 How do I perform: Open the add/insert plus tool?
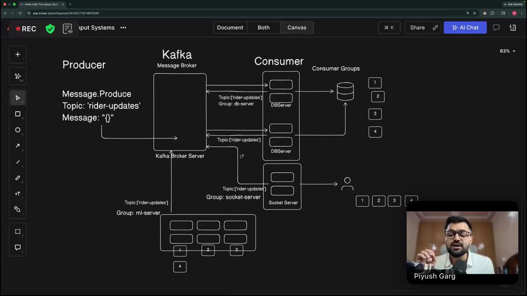pos(18,54)
